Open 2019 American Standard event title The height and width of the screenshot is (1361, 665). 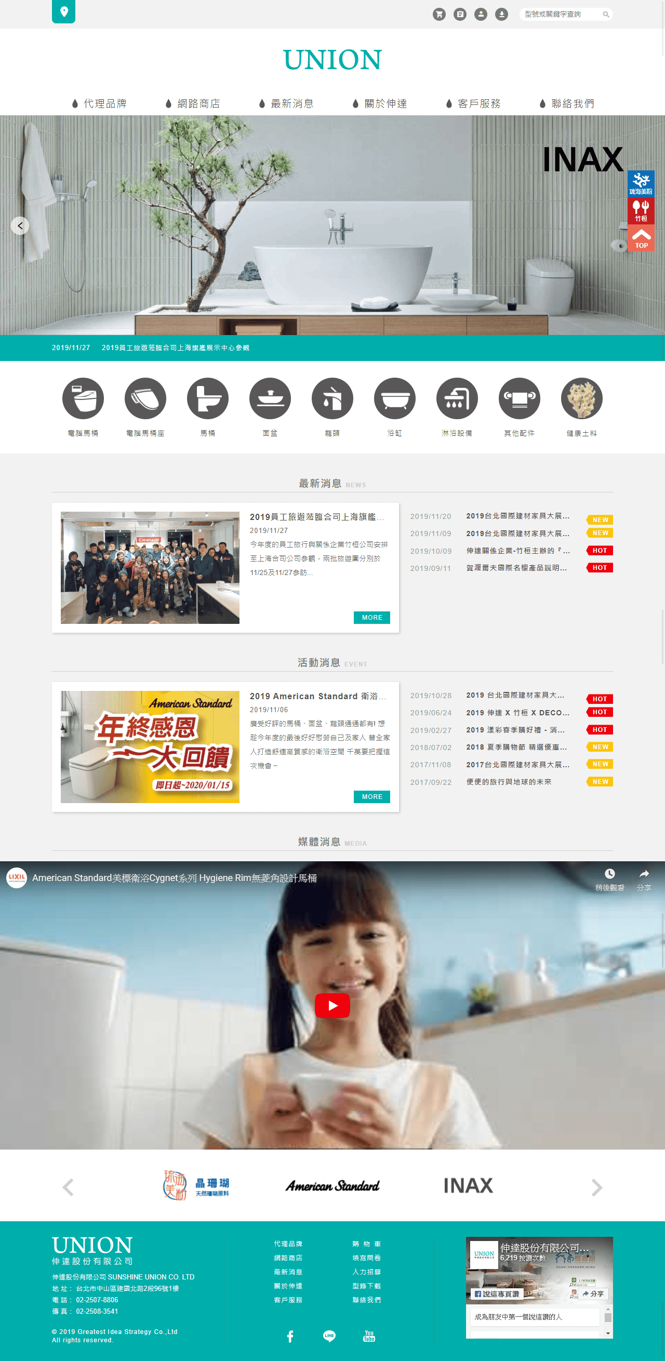tap(318, 697)
